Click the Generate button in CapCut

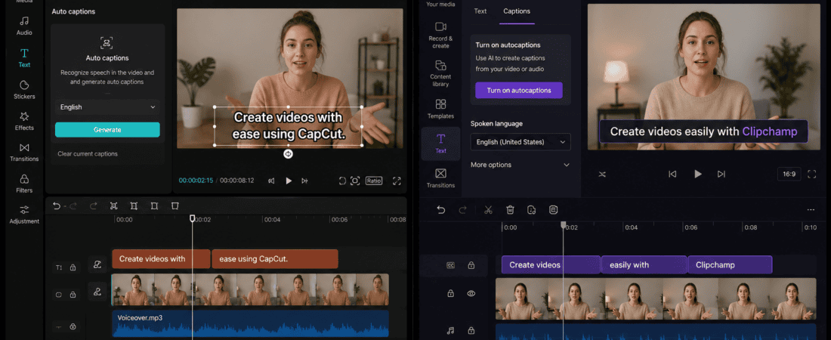107,130
